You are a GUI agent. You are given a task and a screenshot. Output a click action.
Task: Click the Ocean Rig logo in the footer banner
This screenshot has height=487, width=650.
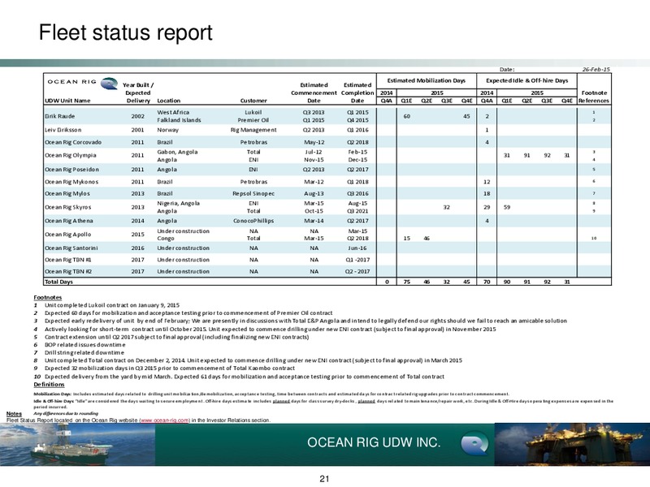pos(474,442)
